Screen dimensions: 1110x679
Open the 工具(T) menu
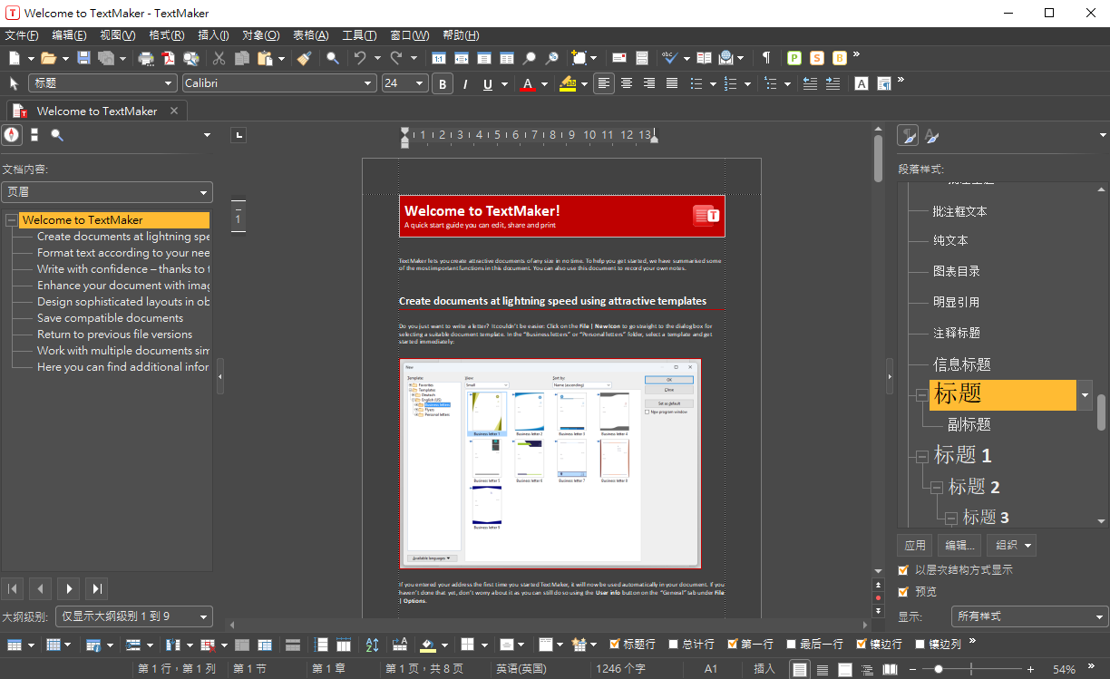(x=359, y=35)
